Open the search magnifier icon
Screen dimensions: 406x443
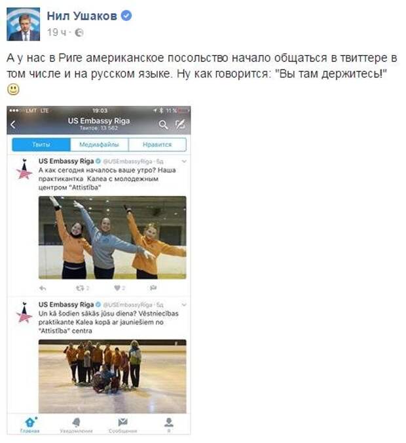coord(163,125)
